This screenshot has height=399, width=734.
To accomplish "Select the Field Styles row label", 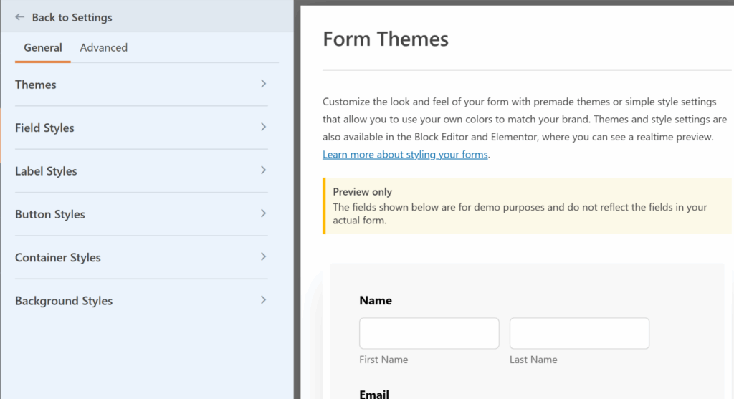I will click(x=44, y=128).
